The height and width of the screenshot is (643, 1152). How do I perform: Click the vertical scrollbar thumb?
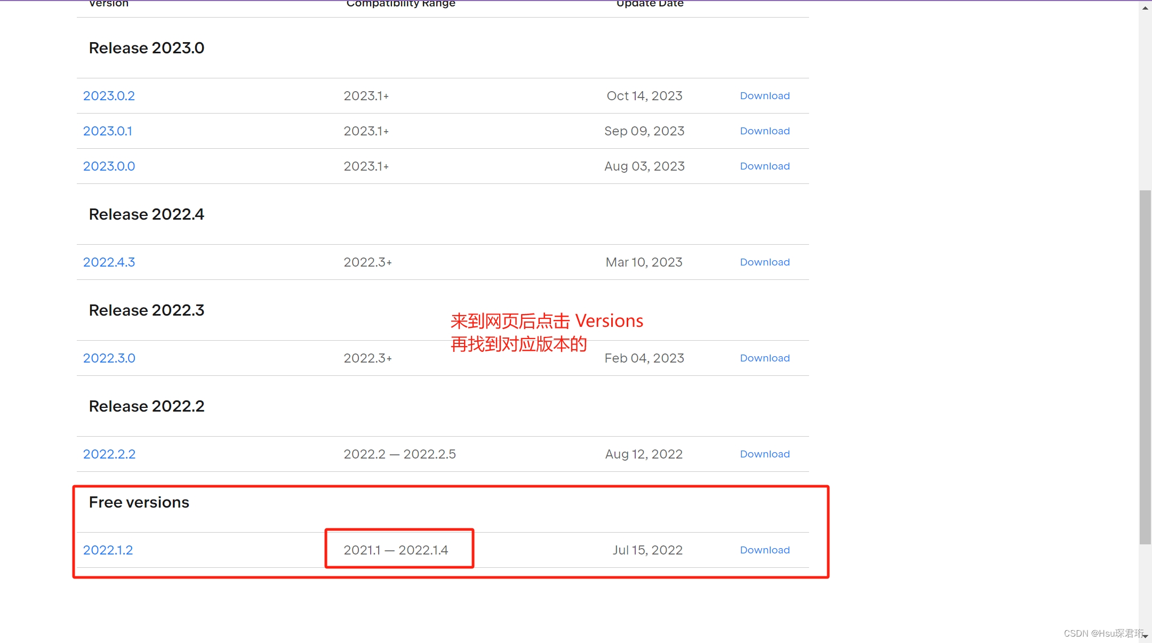[x=1145, y=367]
